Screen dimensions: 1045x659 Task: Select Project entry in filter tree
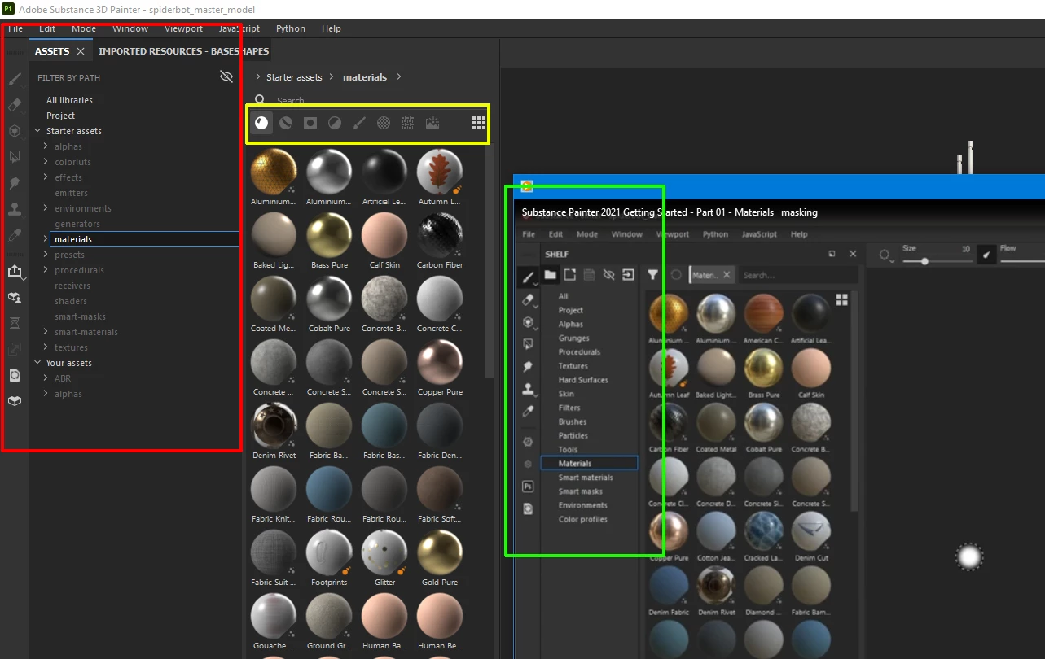tap(60, 116)
